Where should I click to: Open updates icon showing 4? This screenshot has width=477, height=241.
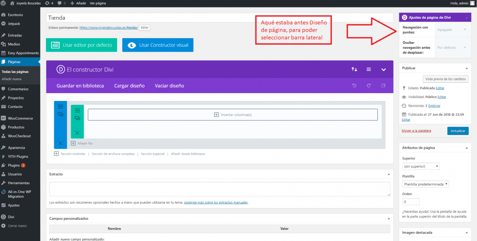click(49, 3)
